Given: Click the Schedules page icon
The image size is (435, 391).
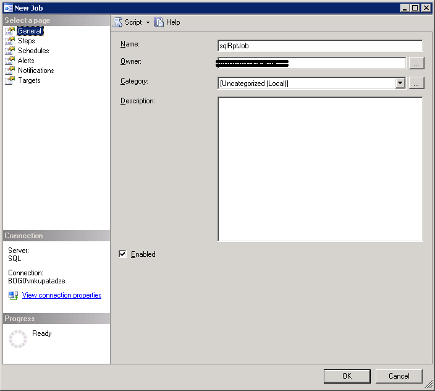Looking at the screenshot, I should click(x=10, y=51).
